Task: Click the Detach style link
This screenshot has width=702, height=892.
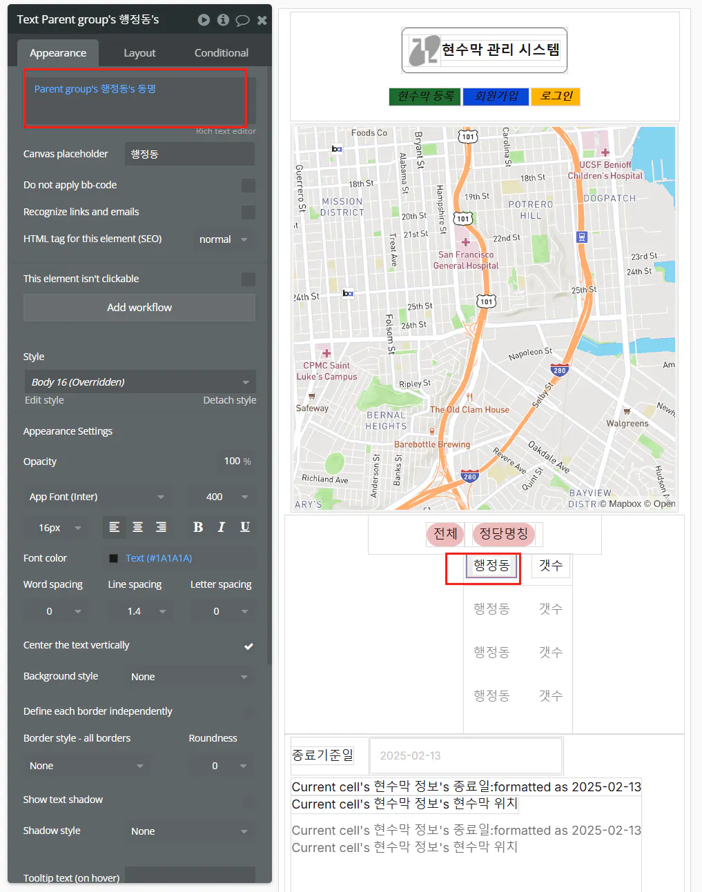Action: point(229,399)
